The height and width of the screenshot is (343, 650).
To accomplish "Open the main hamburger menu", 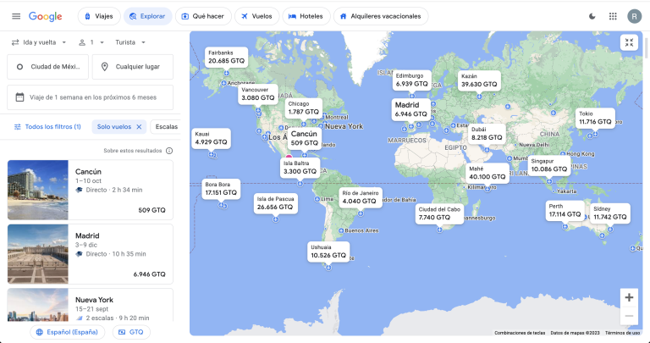I will click(15, 16).
